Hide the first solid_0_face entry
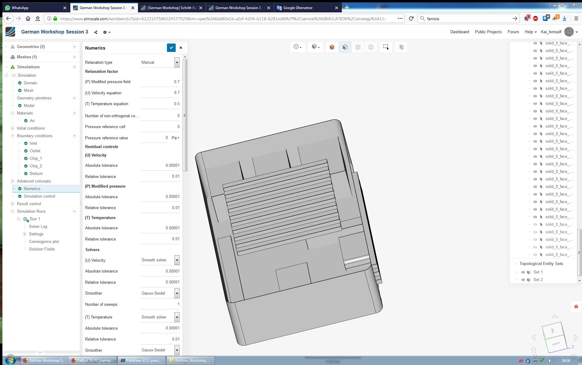Screen dimensions: 582x365 coord(535,43)
